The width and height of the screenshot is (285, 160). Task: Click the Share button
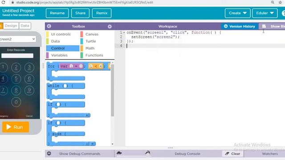point(80,13)
